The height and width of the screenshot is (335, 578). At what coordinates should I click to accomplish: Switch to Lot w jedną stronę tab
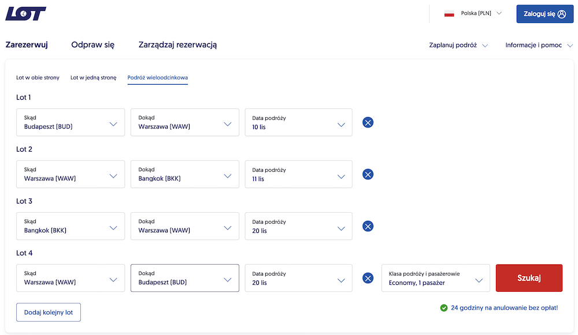(93, 78)
